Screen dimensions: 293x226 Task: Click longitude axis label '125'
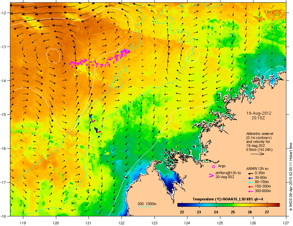220,223
